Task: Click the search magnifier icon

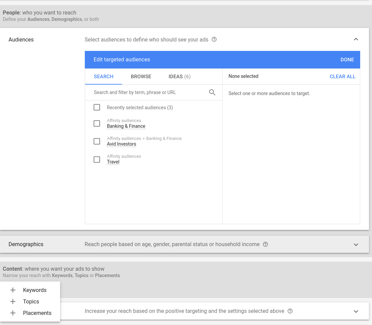Action: [212, 92]
